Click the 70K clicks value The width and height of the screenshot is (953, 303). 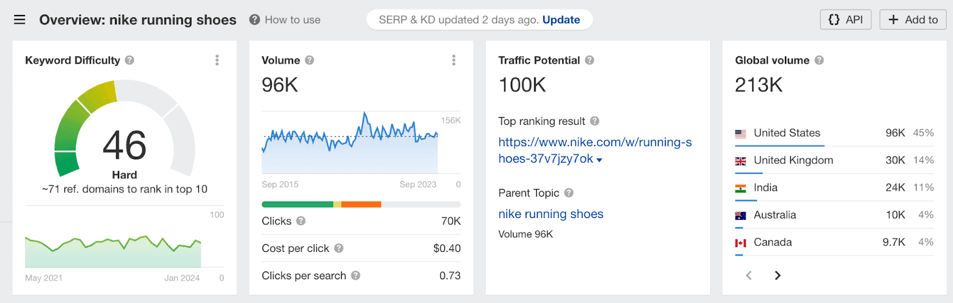pyautogui.click(x=451, y=221)
